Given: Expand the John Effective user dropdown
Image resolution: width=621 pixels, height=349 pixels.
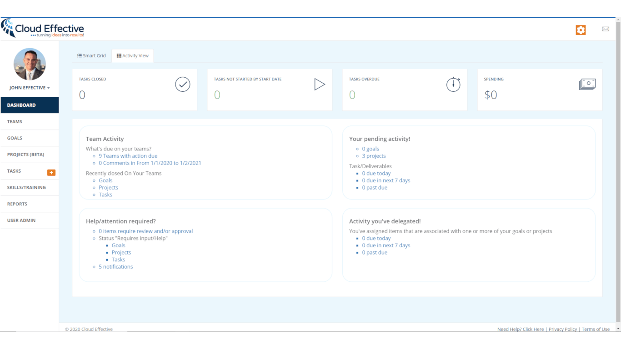Looking at the screenshot, I should tap(30, 88).
